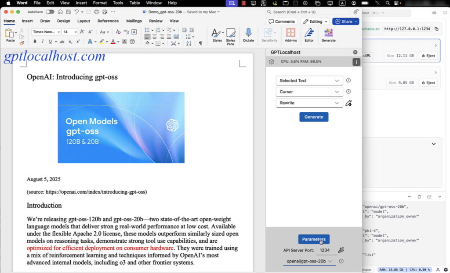Image resolution: width=450 pixels, height=273 pixels.
Task: Expand the Selected Text dropdown
Action: pyautogui.click(x=309, y=81)
